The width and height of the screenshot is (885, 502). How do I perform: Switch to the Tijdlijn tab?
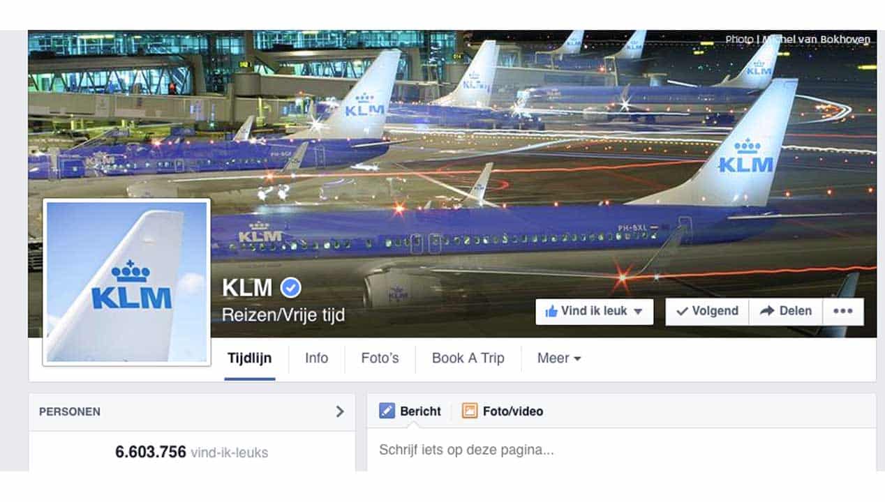pos(250,358)
